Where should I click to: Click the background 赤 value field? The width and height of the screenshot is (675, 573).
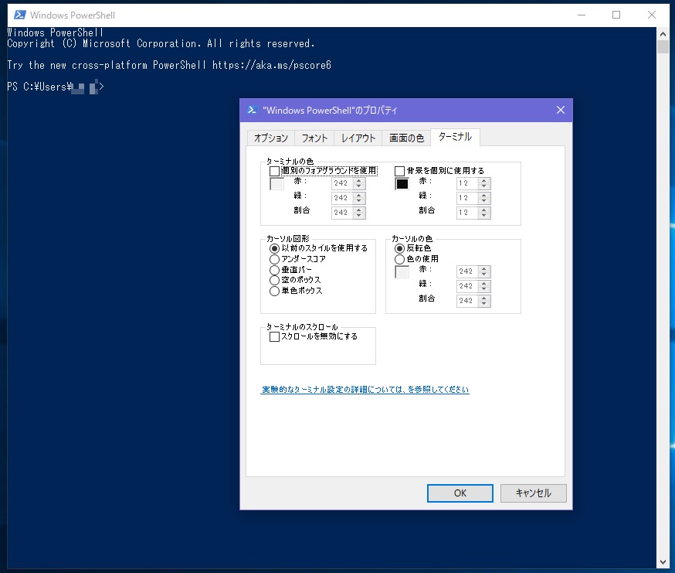pos(467,183)
